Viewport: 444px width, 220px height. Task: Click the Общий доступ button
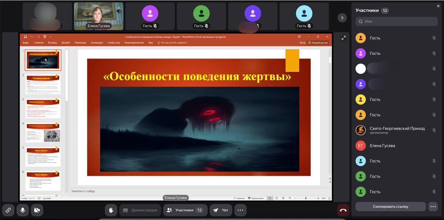(318, 43)
